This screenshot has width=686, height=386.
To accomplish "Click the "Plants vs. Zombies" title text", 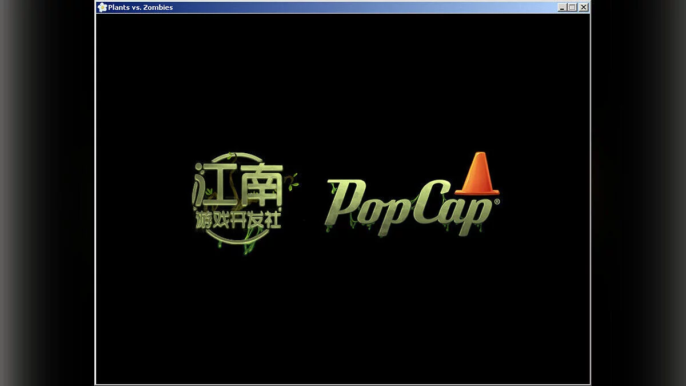I will pos(141,7).
